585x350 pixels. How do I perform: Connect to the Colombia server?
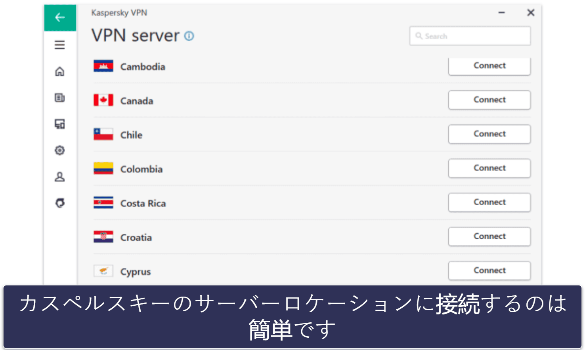(489, 168)
